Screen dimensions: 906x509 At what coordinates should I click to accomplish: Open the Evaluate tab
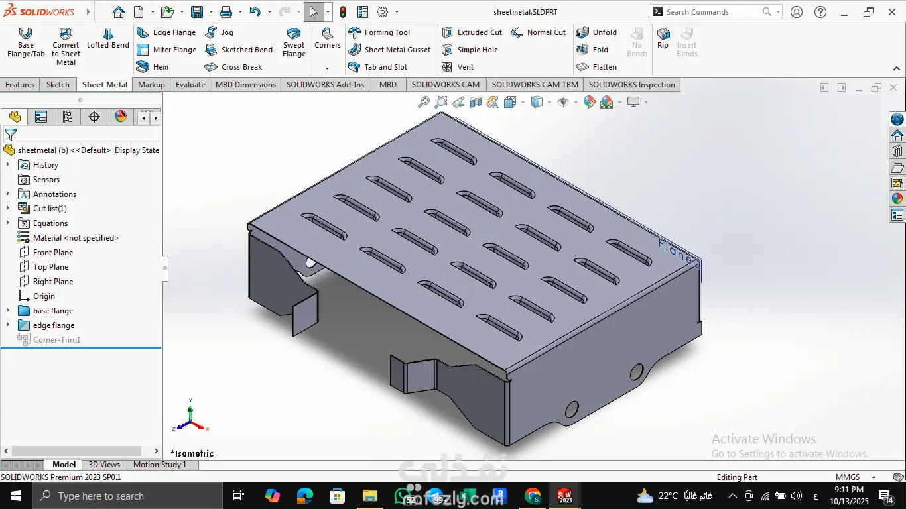[x=190, y=85]
